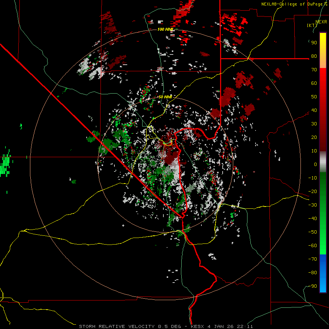
Task: Click the 40 value on velocity scale
Action: (314, 110)
